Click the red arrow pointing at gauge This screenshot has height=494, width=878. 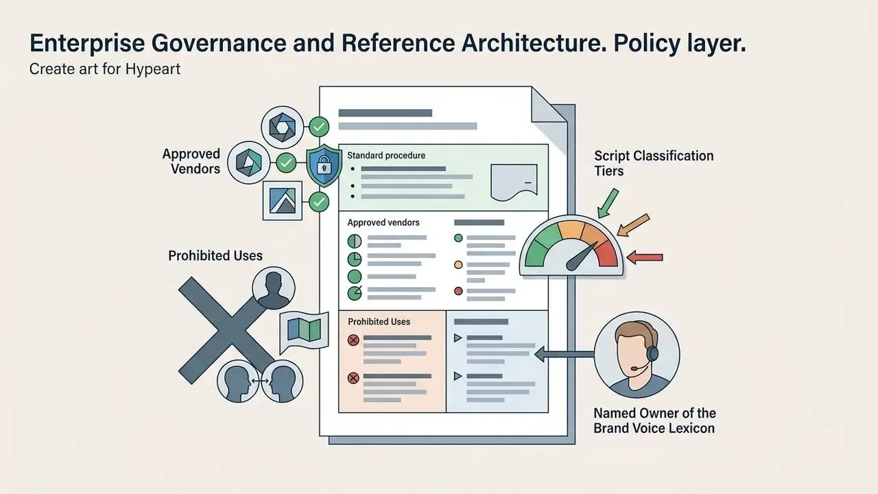645,257
